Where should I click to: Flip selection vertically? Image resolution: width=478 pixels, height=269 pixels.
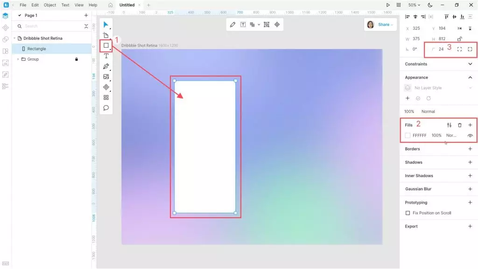click(470, 28)
